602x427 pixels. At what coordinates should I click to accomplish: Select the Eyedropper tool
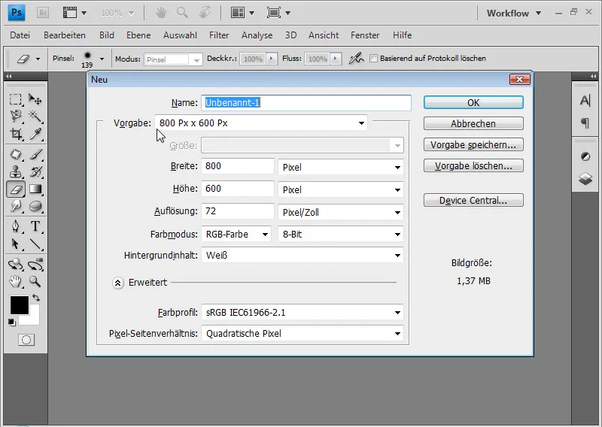[35, 134]
